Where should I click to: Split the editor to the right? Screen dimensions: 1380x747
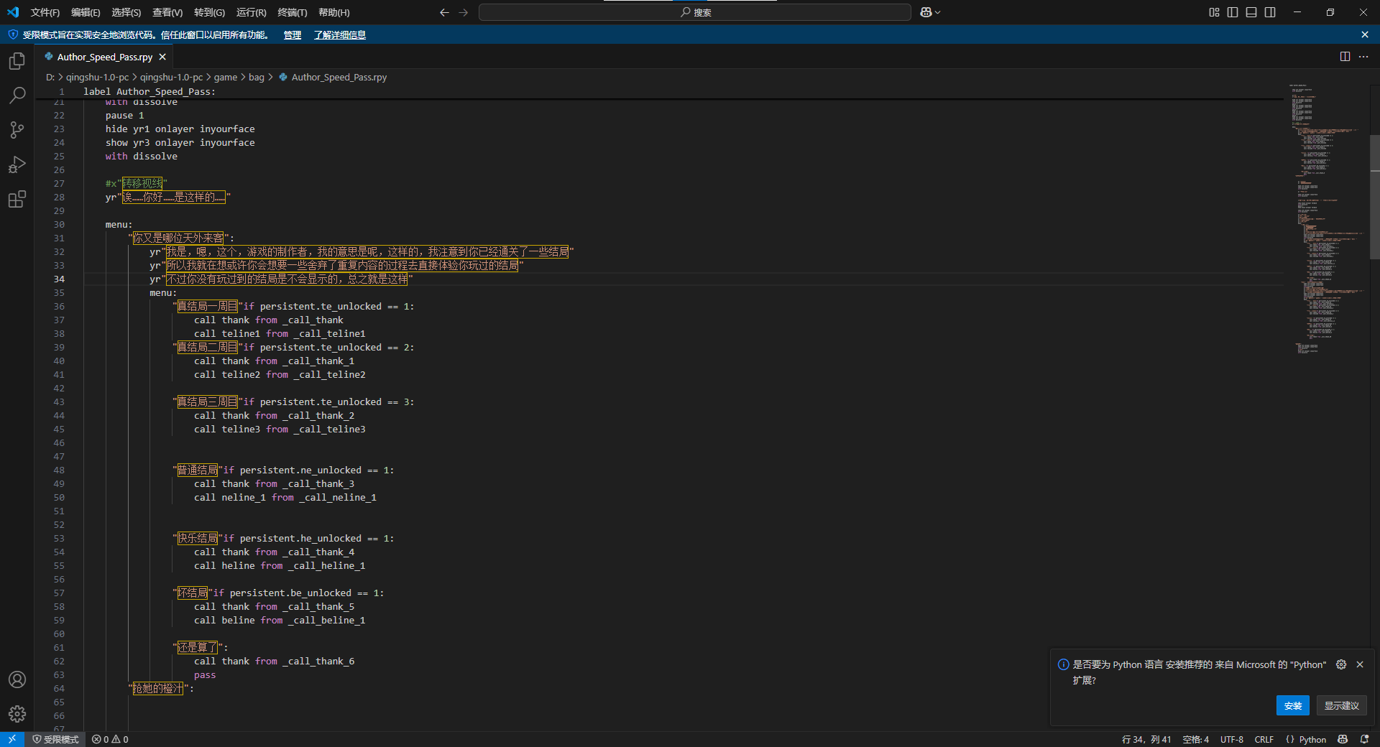(x=1345, y=57)
